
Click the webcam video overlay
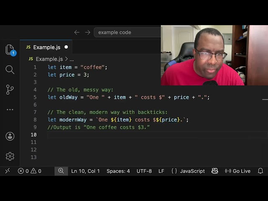(214, 55)
